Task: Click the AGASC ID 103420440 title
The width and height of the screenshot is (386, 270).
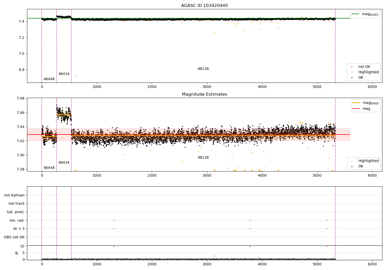Action: point(204,6)
